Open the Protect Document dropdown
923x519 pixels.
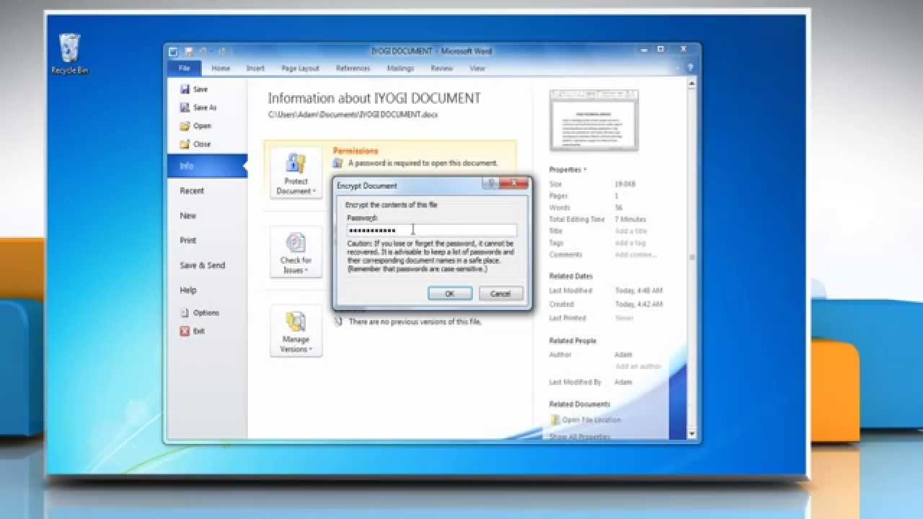(x=296, y=174)
